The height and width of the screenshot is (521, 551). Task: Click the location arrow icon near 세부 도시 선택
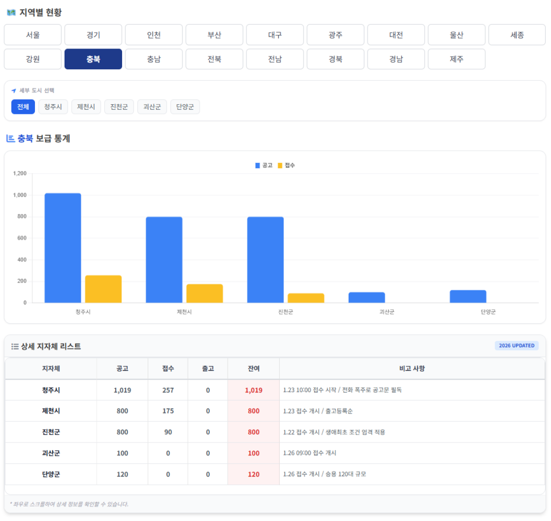coord(14,91)
